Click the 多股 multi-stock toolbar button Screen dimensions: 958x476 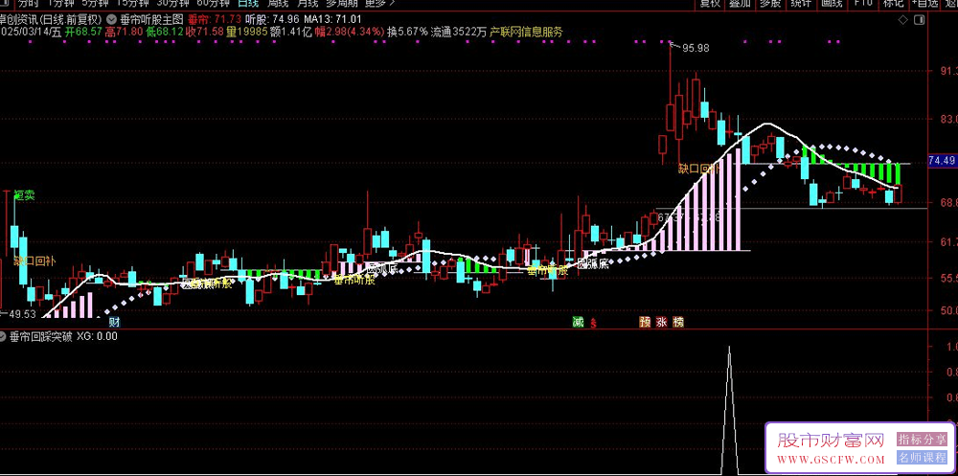(770, 3)
